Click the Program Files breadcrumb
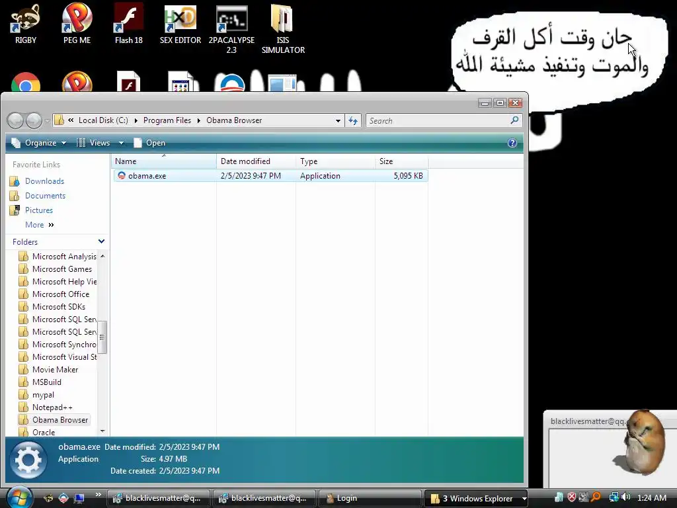 tap(167, 120)
